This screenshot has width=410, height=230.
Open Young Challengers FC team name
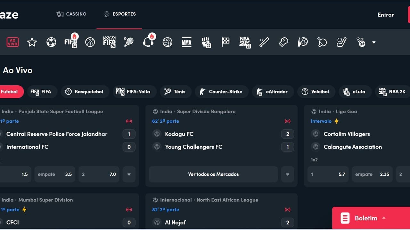193,147
